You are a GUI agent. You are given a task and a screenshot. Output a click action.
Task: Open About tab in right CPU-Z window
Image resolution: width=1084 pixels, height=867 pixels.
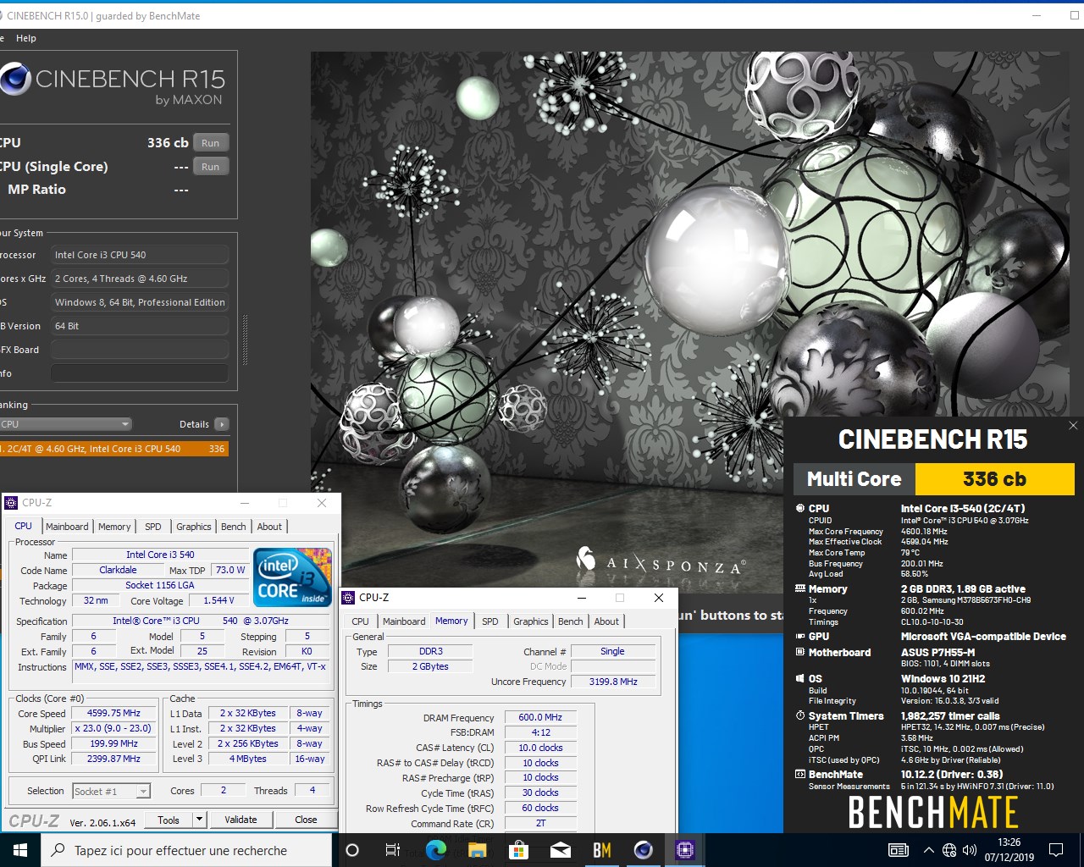click(x=606, y=621)
